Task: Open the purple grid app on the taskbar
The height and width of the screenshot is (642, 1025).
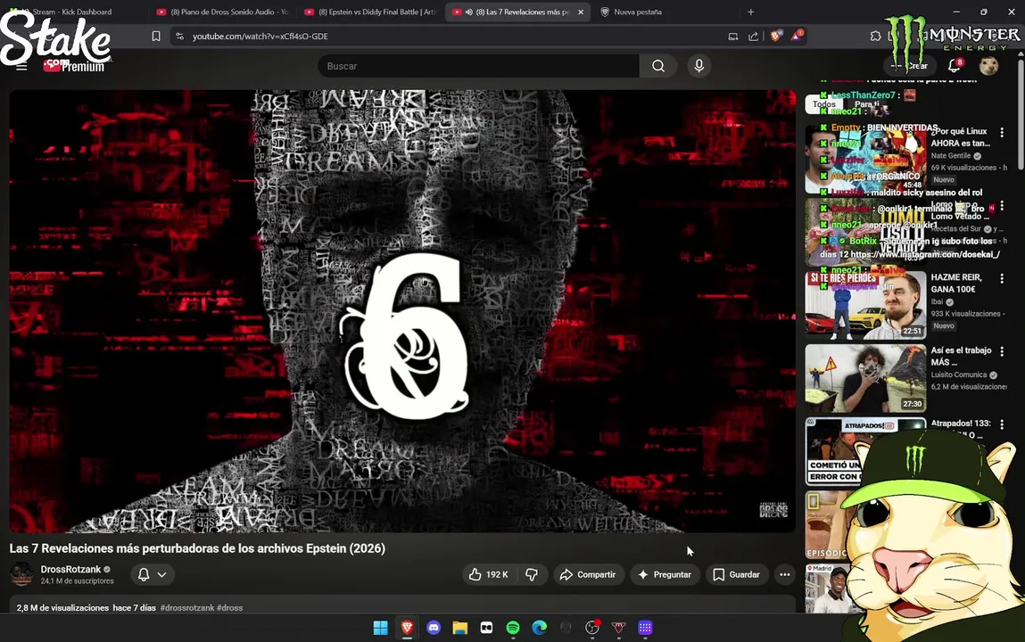Action: (645, 628)
